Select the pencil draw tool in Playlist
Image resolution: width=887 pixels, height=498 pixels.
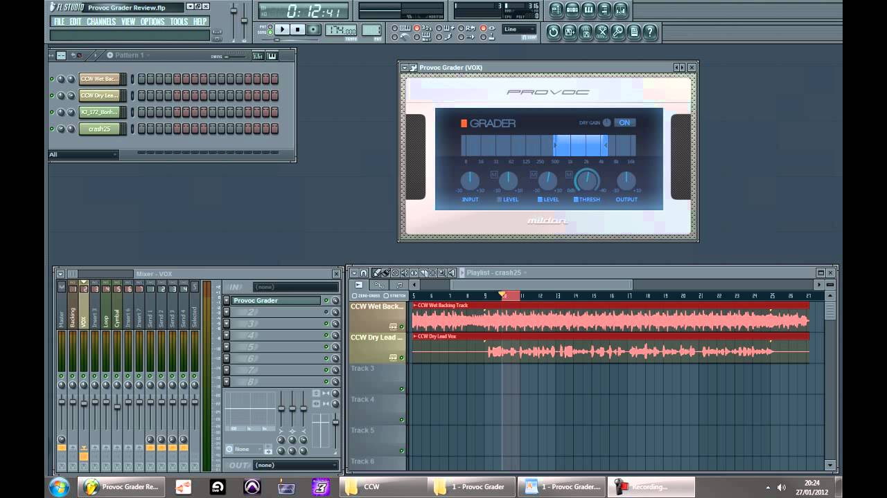[376, 273]
